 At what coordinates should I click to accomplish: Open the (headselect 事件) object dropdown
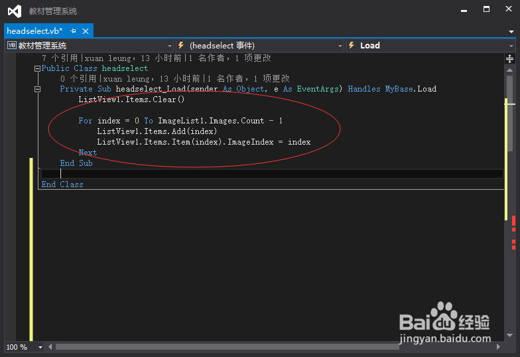[260, 45]
